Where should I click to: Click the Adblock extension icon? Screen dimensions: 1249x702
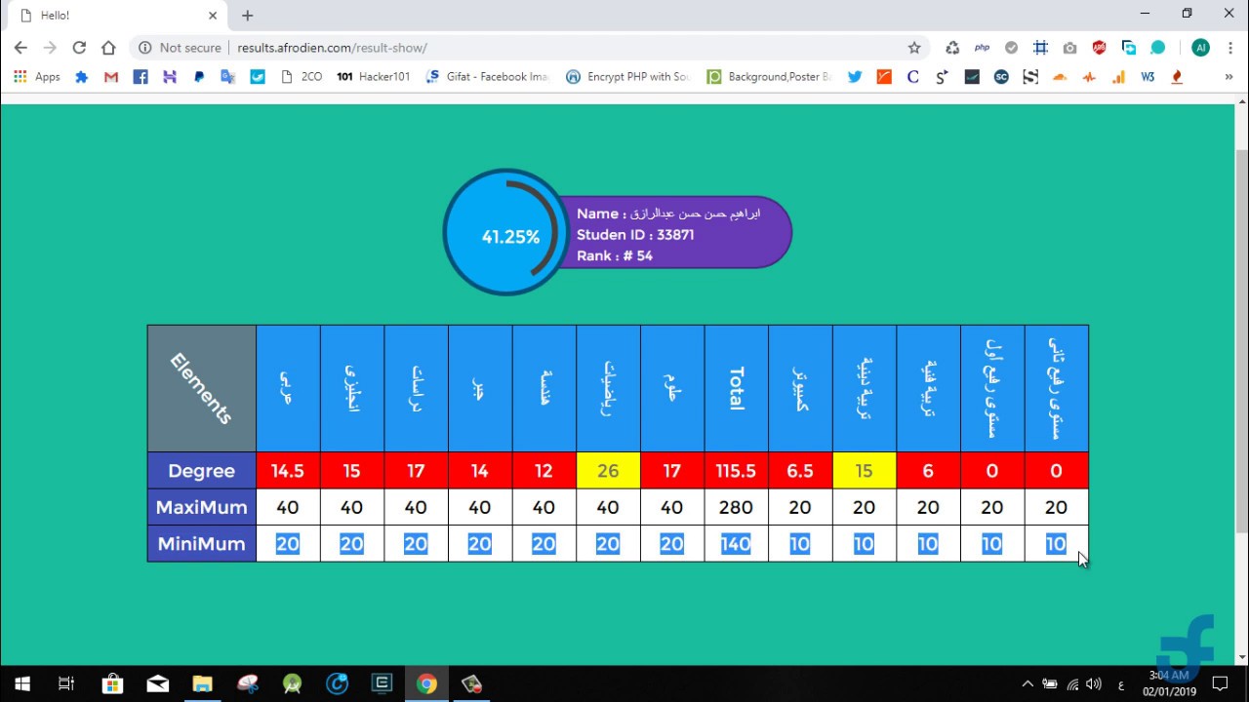pyautogui.click(x=1100, y=47)
